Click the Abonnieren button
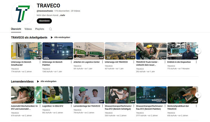Screen dimensions: 210x122 pyautogui.click(x=44, y=21)
